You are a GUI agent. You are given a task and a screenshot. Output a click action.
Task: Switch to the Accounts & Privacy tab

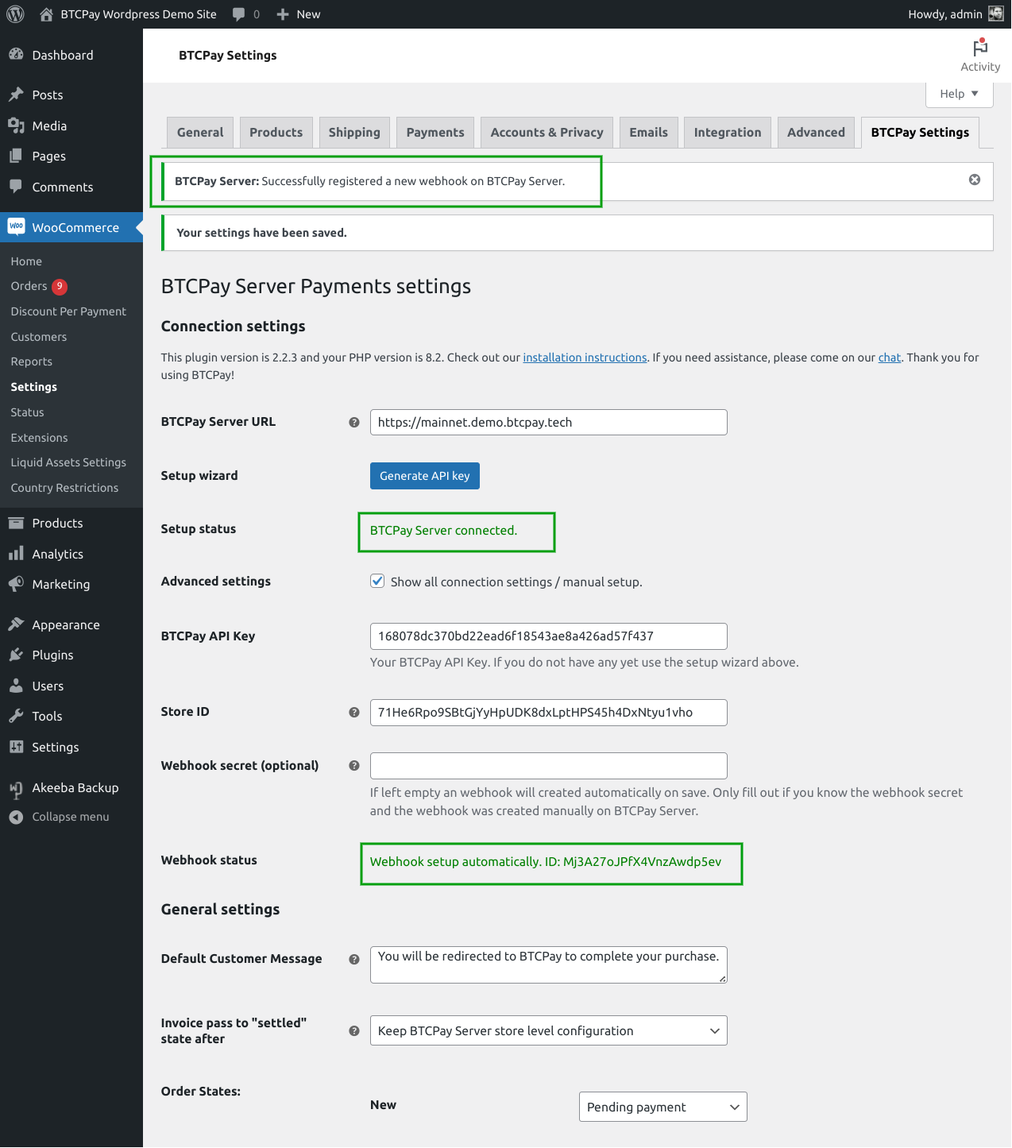(x=547, y=132)
